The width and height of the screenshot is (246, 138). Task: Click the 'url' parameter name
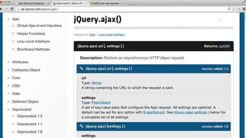84,78
